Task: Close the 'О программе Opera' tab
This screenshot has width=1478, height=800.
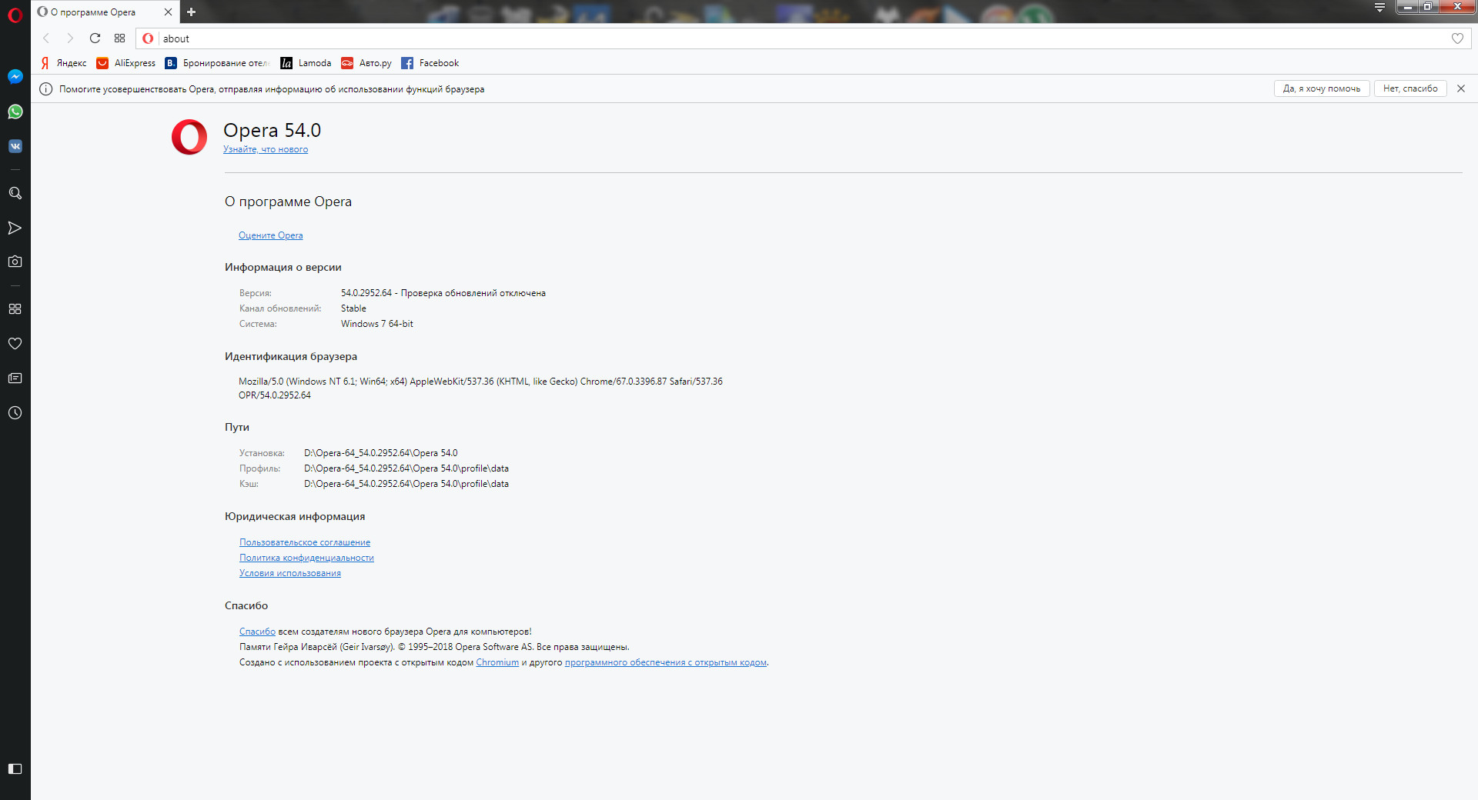Action: point(168,12)
